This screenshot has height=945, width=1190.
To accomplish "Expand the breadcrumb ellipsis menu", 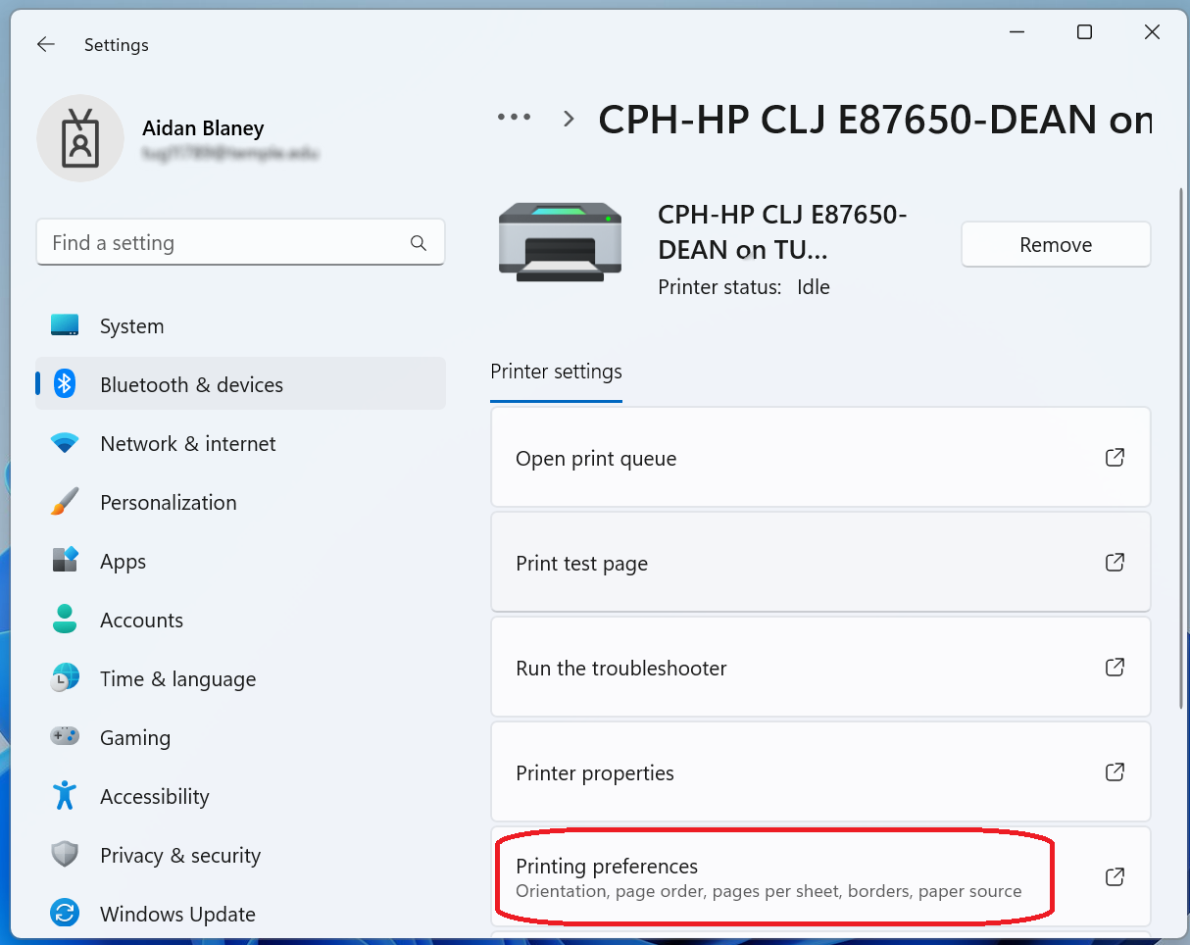I will 514,117.
